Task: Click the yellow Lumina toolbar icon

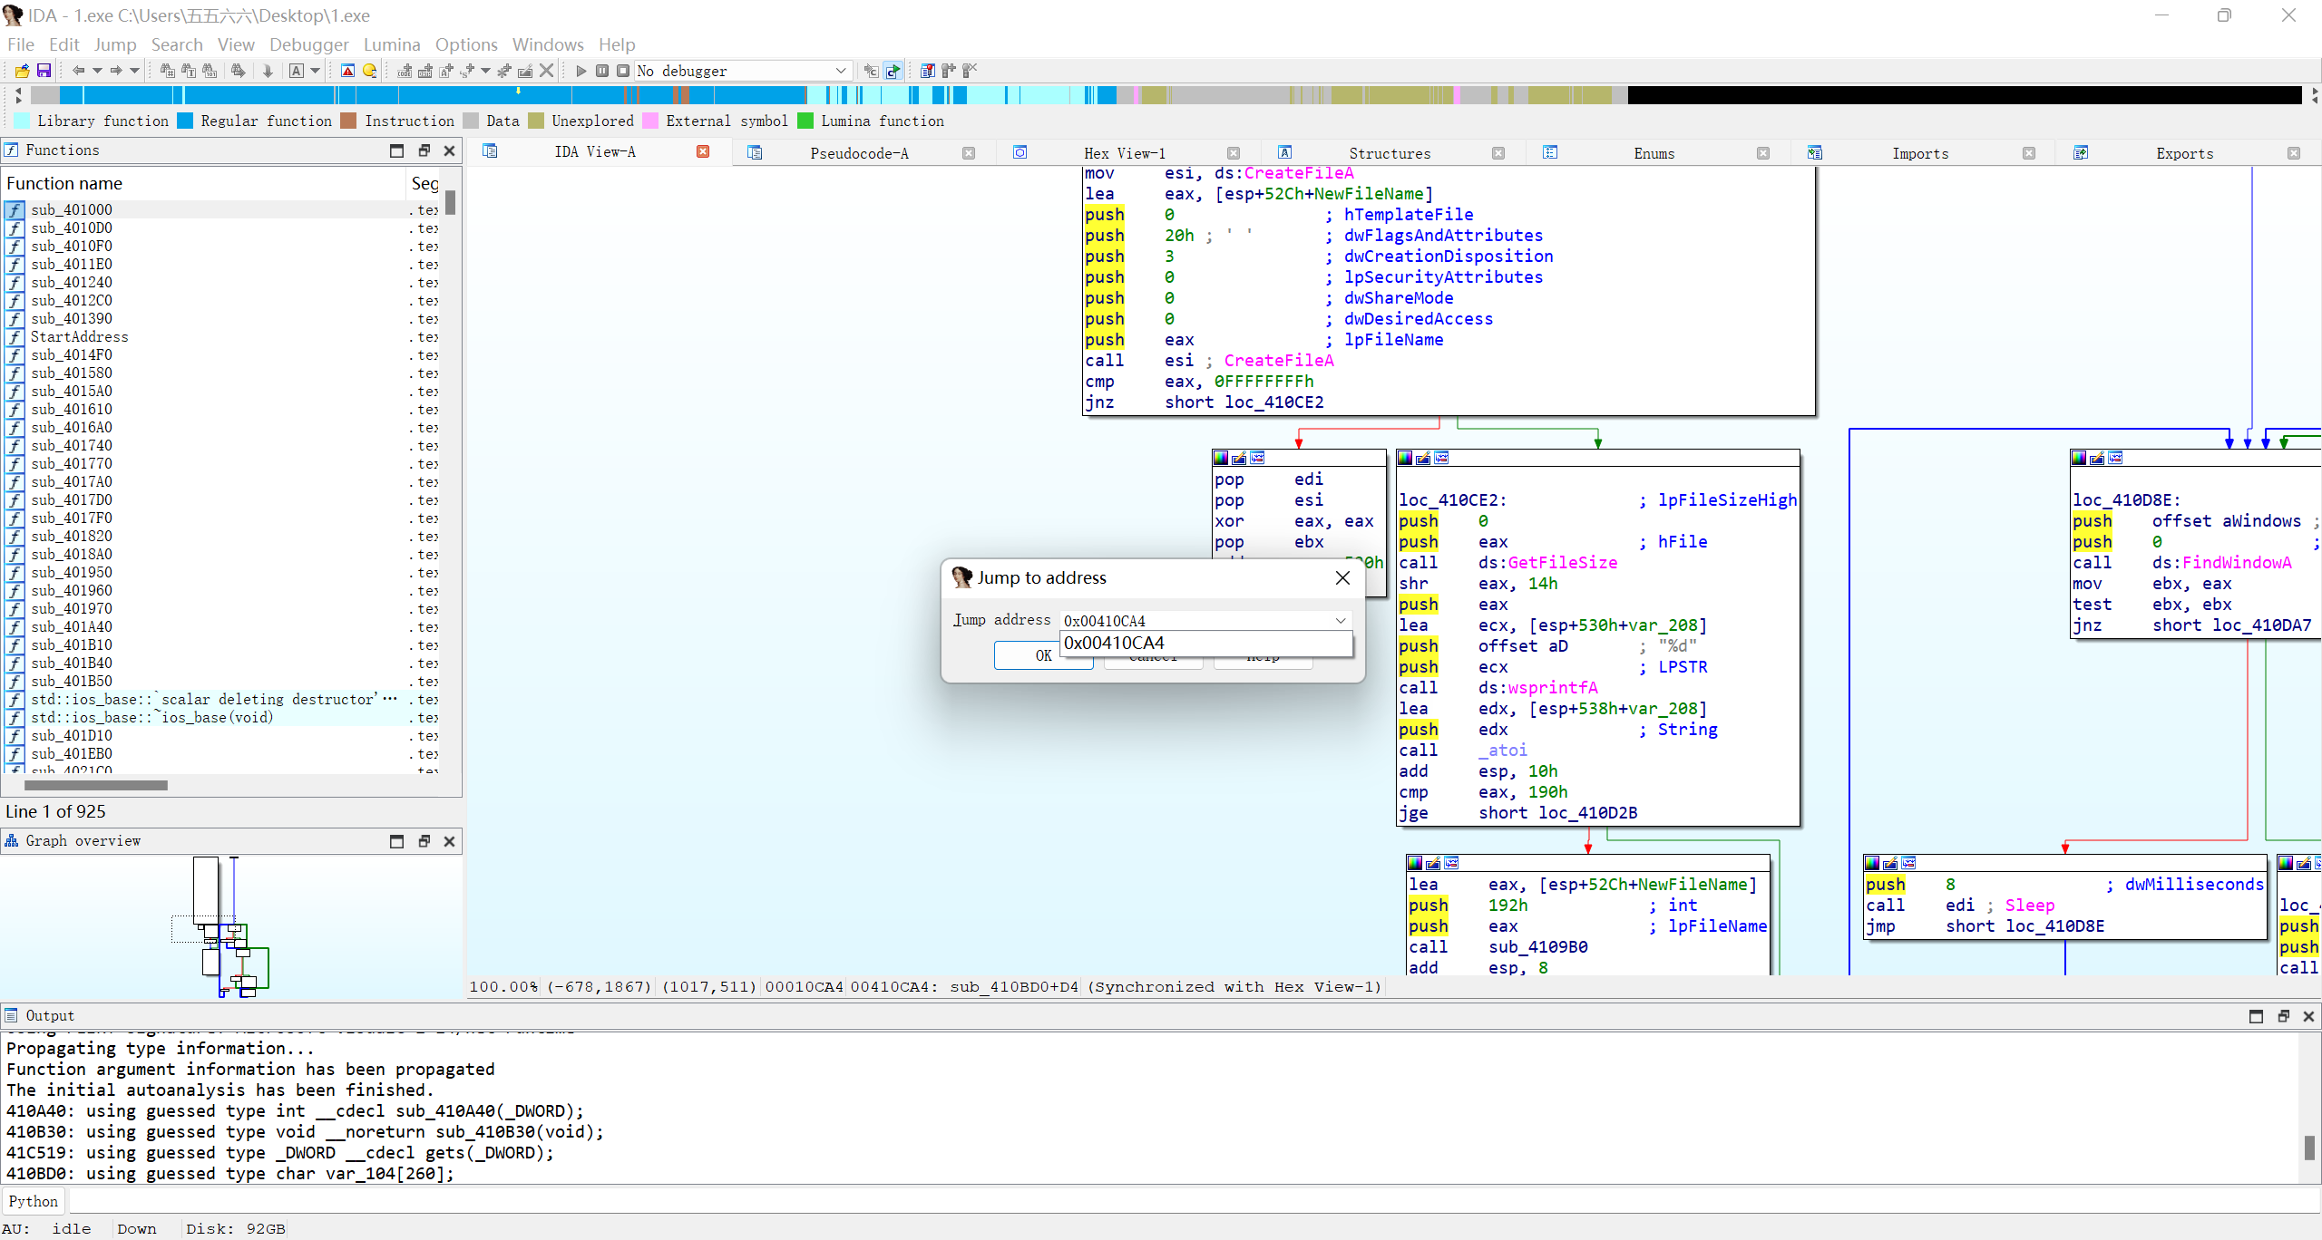Action: 369,71
